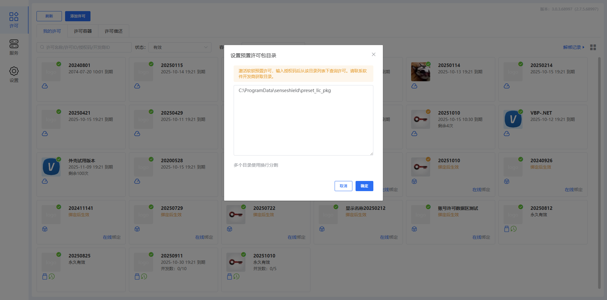607x300 pixels.
Task: Click 在线绑定 on 202411141 card
Action: click(x=112, y=237)
